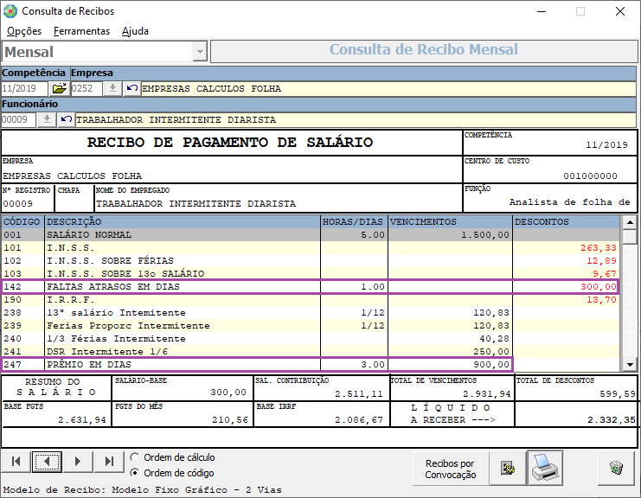Open folder icon next to Competência field
Screen dimensions: 641x498
pos(60,88)
